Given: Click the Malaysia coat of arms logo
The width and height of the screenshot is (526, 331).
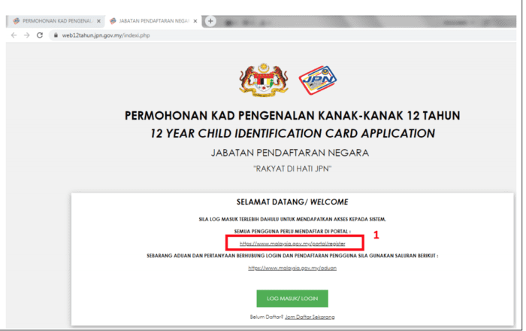Looking at the screenshot, I should coord(264,80).
